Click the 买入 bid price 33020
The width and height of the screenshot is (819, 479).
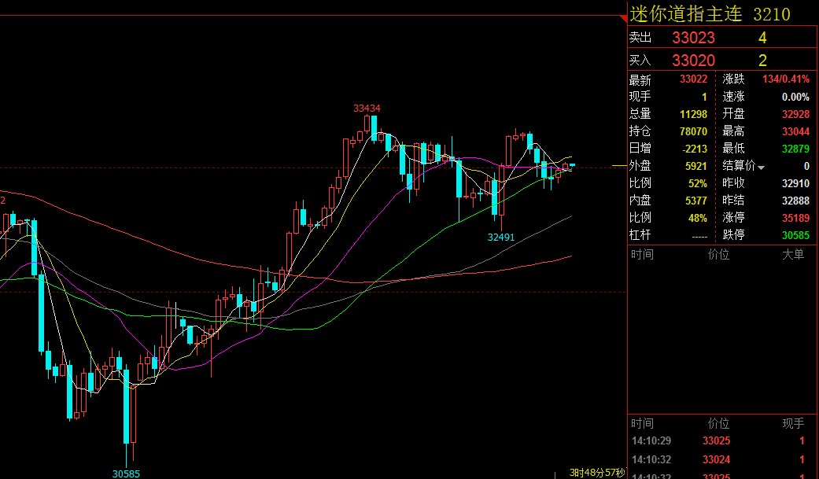point(693,61)
